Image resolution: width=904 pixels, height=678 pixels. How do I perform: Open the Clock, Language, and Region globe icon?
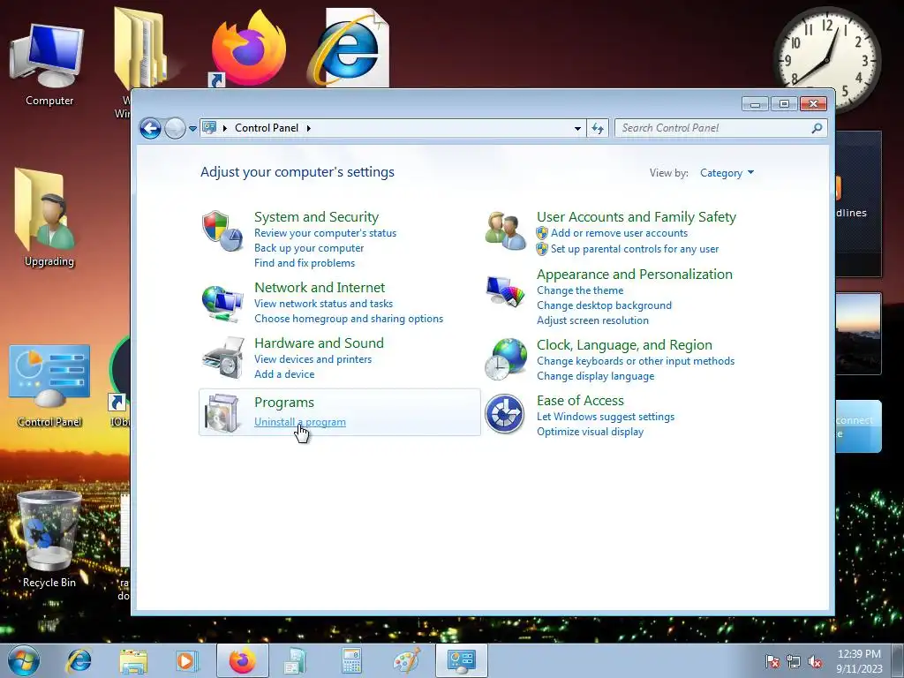tap(506, 359)
